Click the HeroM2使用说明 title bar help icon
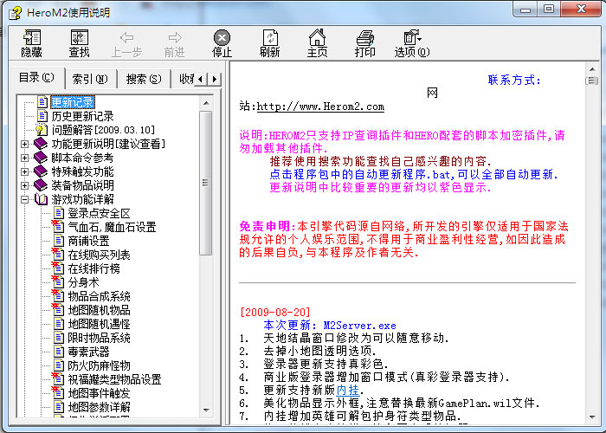This screenshot has width=606, height=433. [16, 13]
